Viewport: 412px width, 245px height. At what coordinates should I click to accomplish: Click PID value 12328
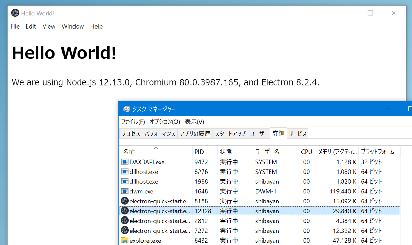(203, 211)
